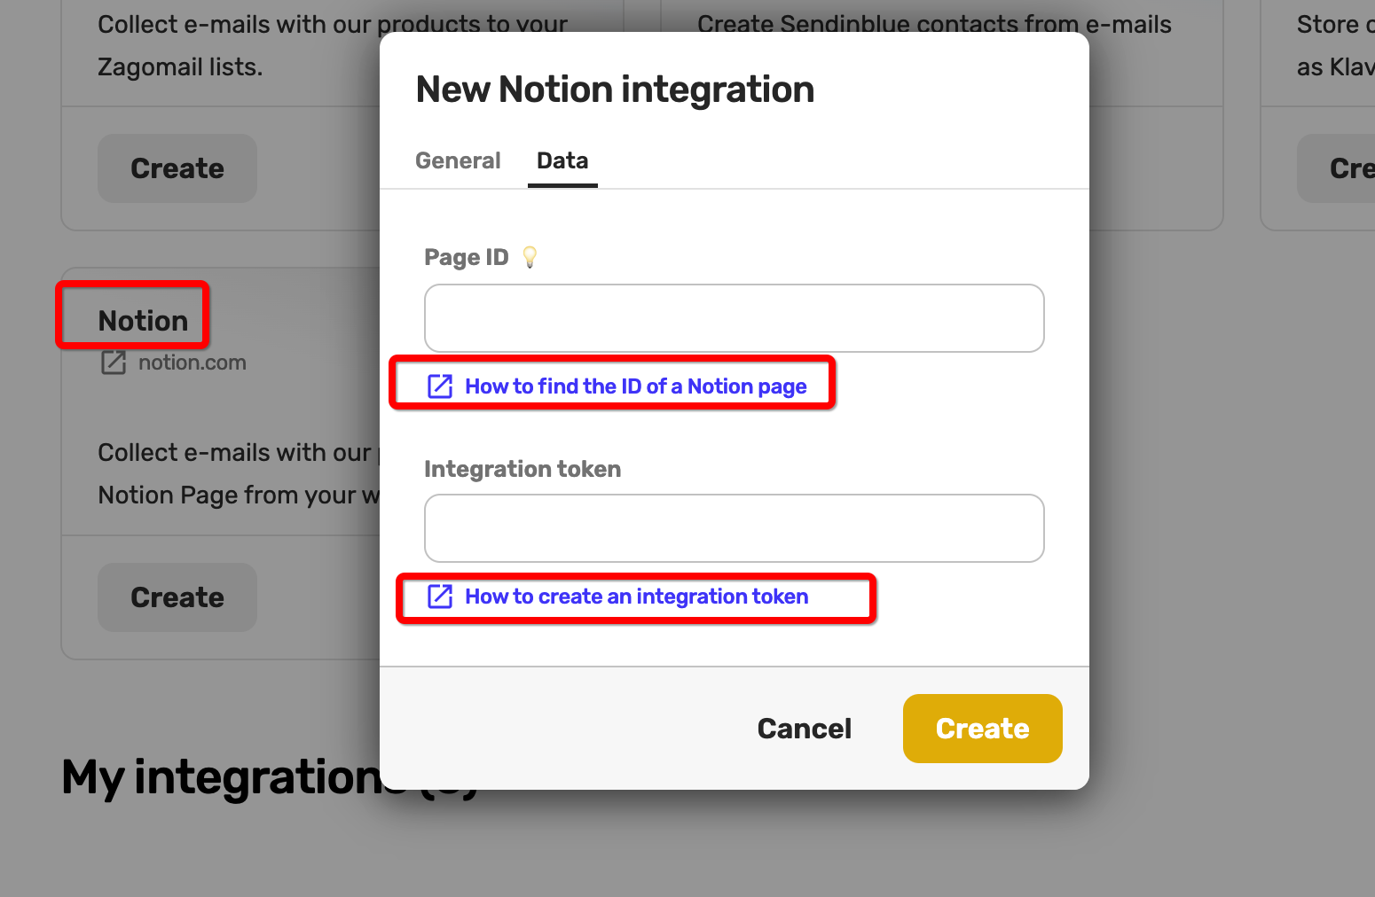This screenshot has height=897, width=1375.
Task: Click the external link icon beside notion.com
Action: 114,363
